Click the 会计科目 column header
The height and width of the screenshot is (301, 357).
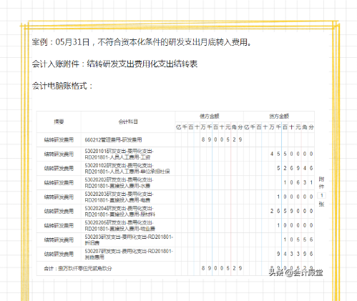click(x=128, y=122)
